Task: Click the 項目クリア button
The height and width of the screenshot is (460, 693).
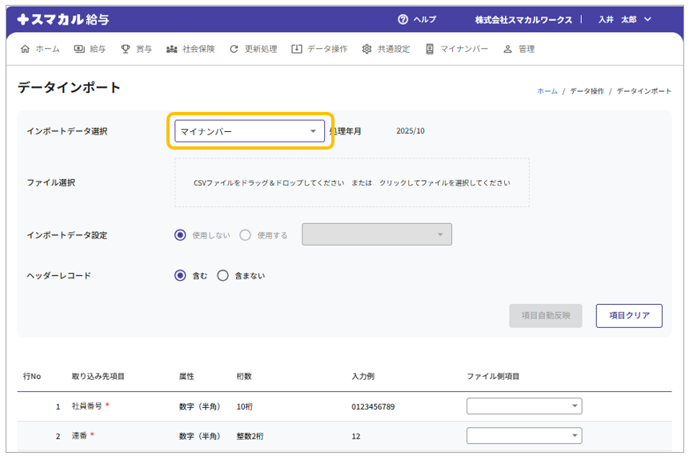Action: point(628,316)
